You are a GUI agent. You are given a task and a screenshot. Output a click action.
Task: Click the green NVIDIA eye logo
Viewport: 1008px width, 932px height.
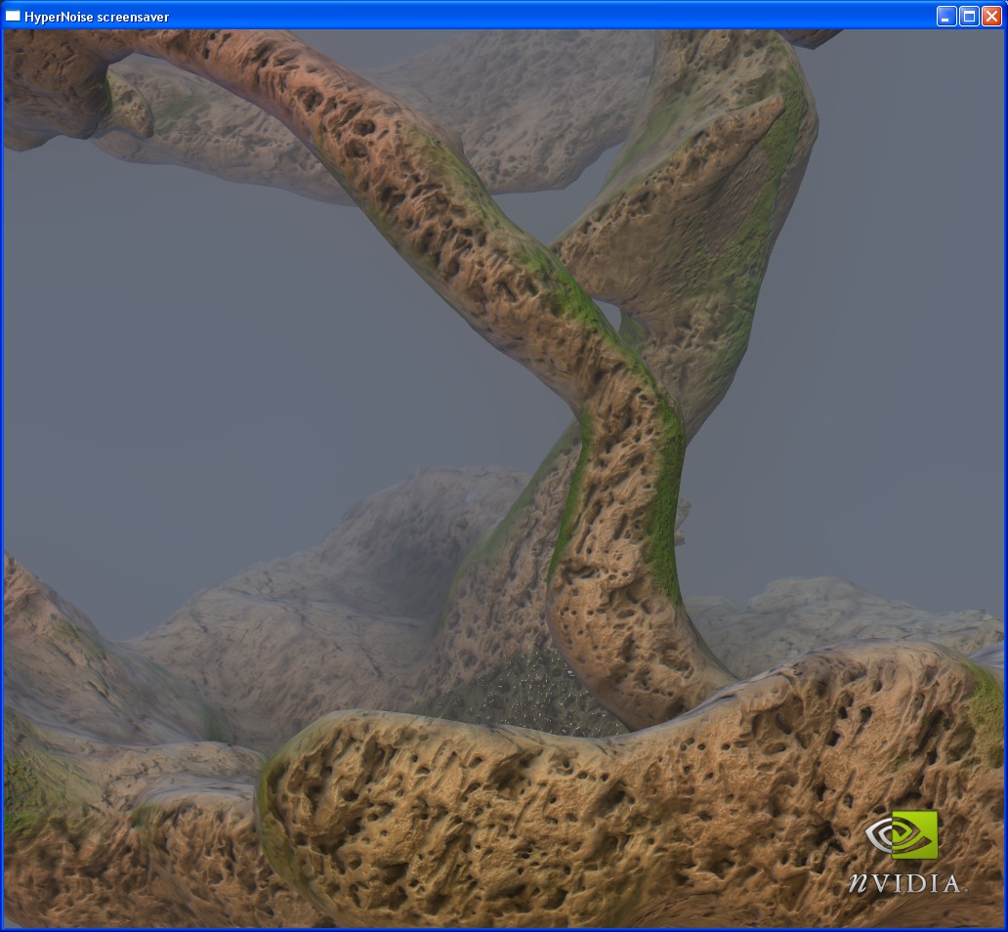click(902, 835)
